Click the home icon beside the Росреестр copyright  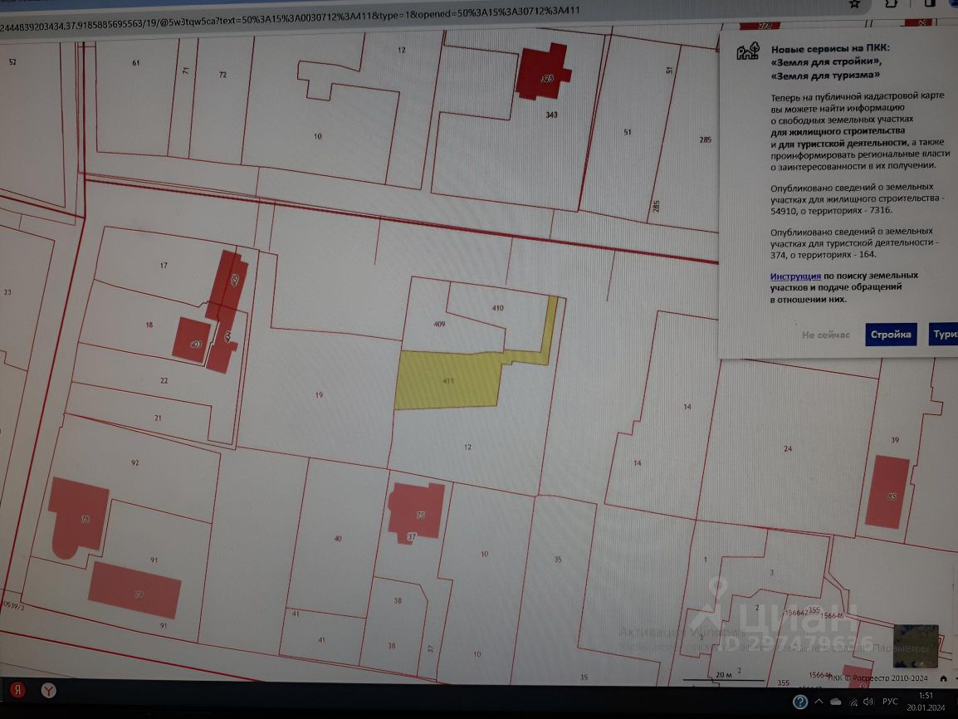[943, 678]
